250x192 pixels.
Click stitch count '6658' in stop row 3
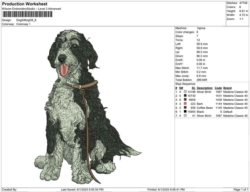[x=192, y=100]
